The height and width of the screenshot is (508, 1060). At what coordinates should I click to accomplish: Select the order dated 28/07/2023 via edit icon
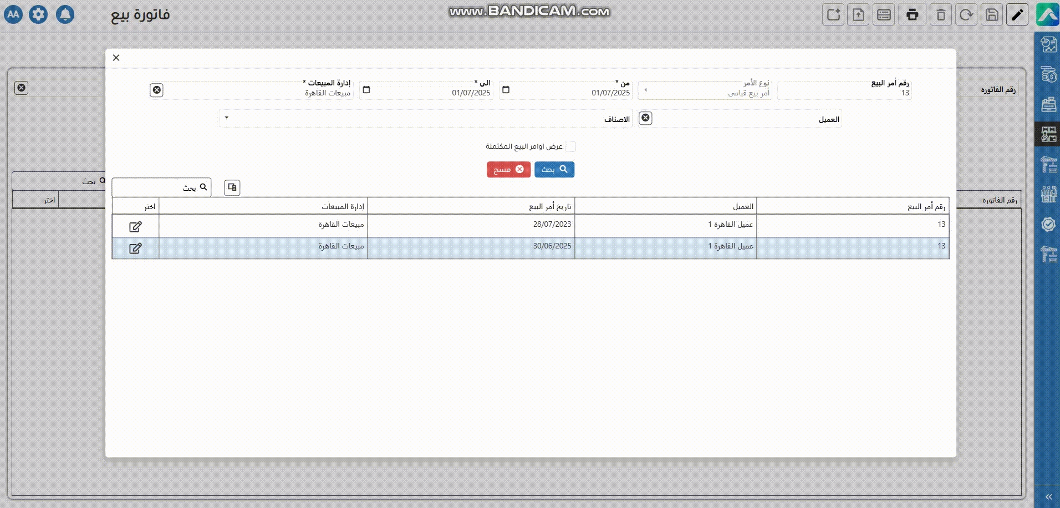click(135, 226)
